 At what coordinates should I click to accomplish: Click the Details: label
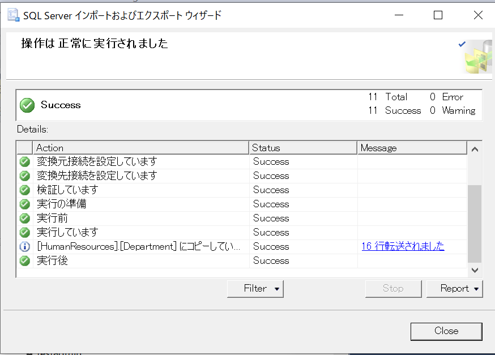32,129
